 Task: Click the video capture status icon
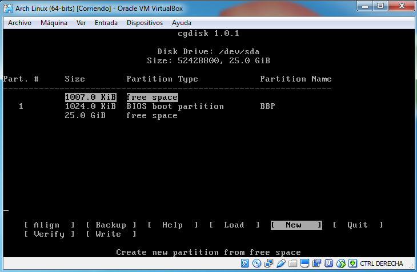(317, 263)
